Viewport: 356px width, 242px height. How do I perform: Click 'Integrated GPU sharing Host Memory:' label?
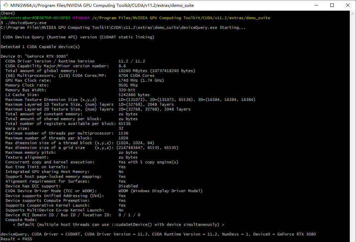[x=47, y=172]
